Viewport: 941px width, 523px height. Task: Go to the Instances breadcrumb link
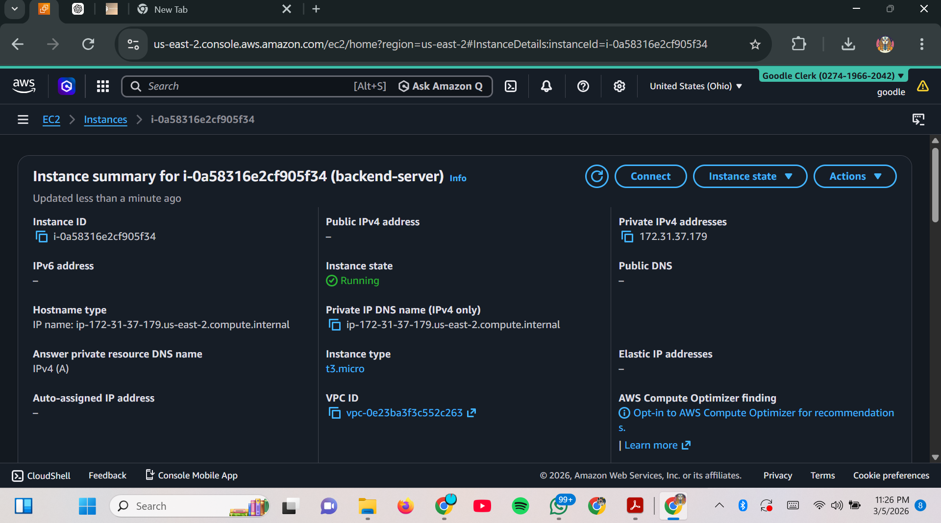105,119
